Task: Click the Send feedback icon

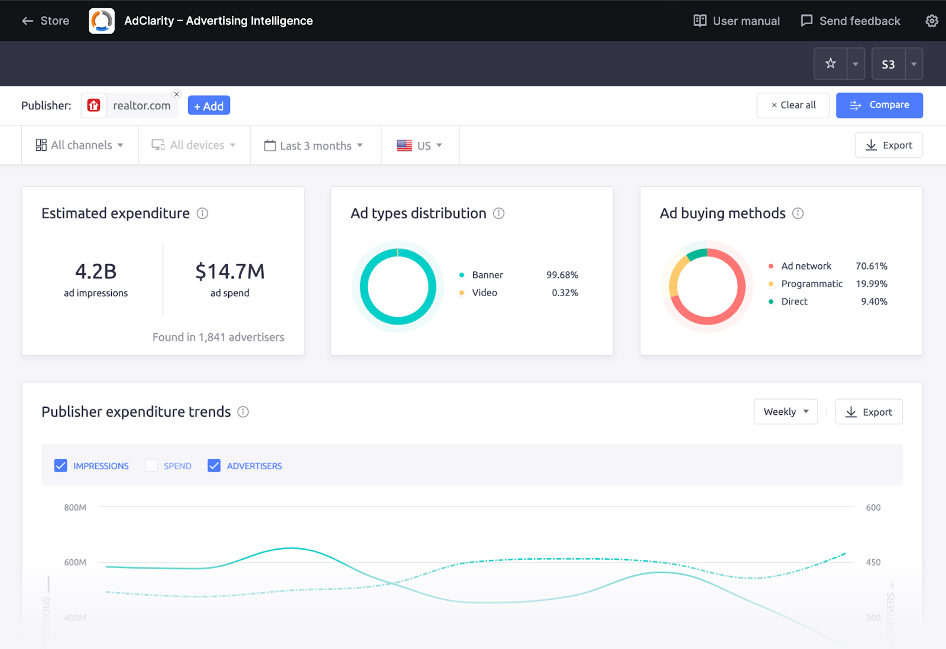Action: click(x=806, y=21)
